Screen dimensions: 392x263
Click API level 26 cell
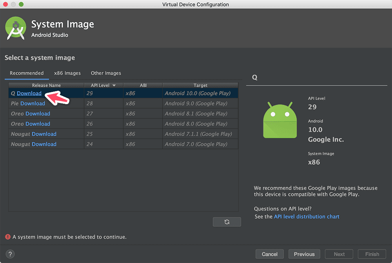(x=104, y=124)
